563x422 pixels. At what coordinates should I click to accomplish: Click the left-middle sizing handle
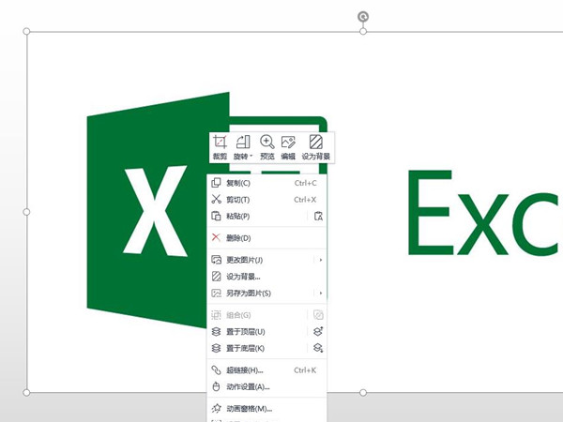26,212
